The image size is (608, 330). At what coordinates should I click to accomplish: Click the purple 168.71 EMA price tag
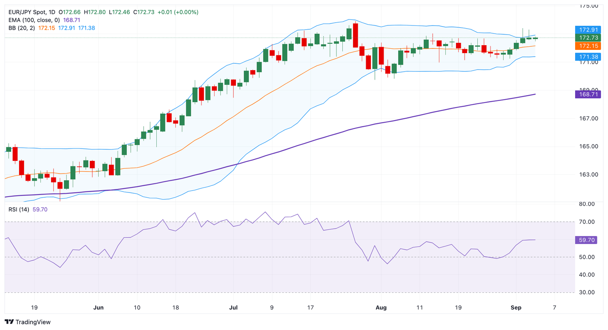588,94
